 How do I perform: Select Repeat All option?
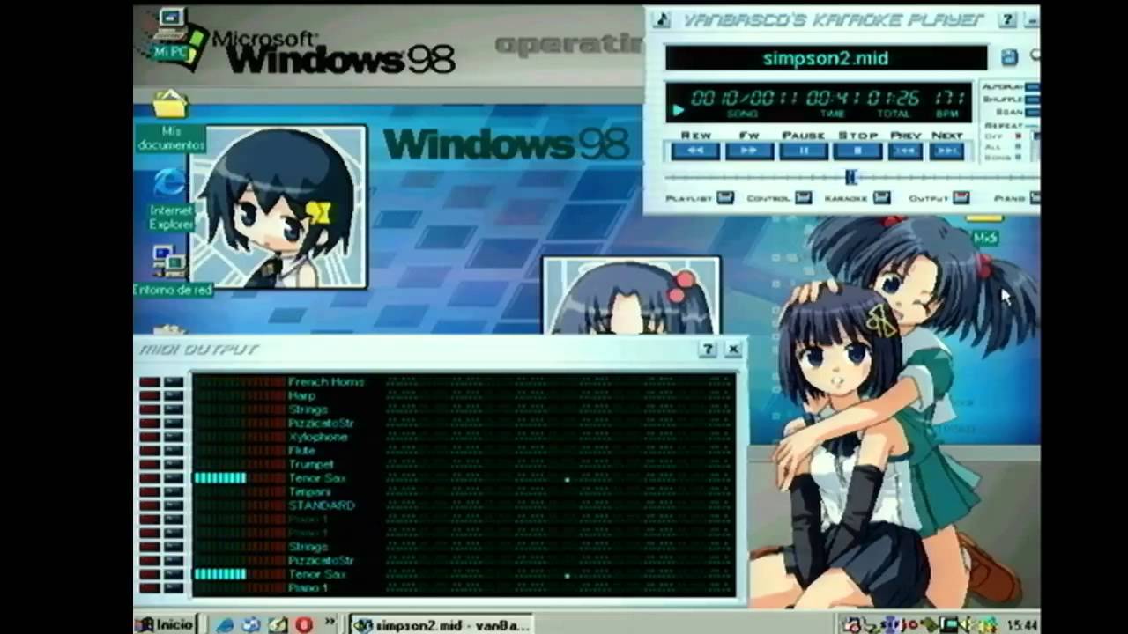click(1019, 147)
